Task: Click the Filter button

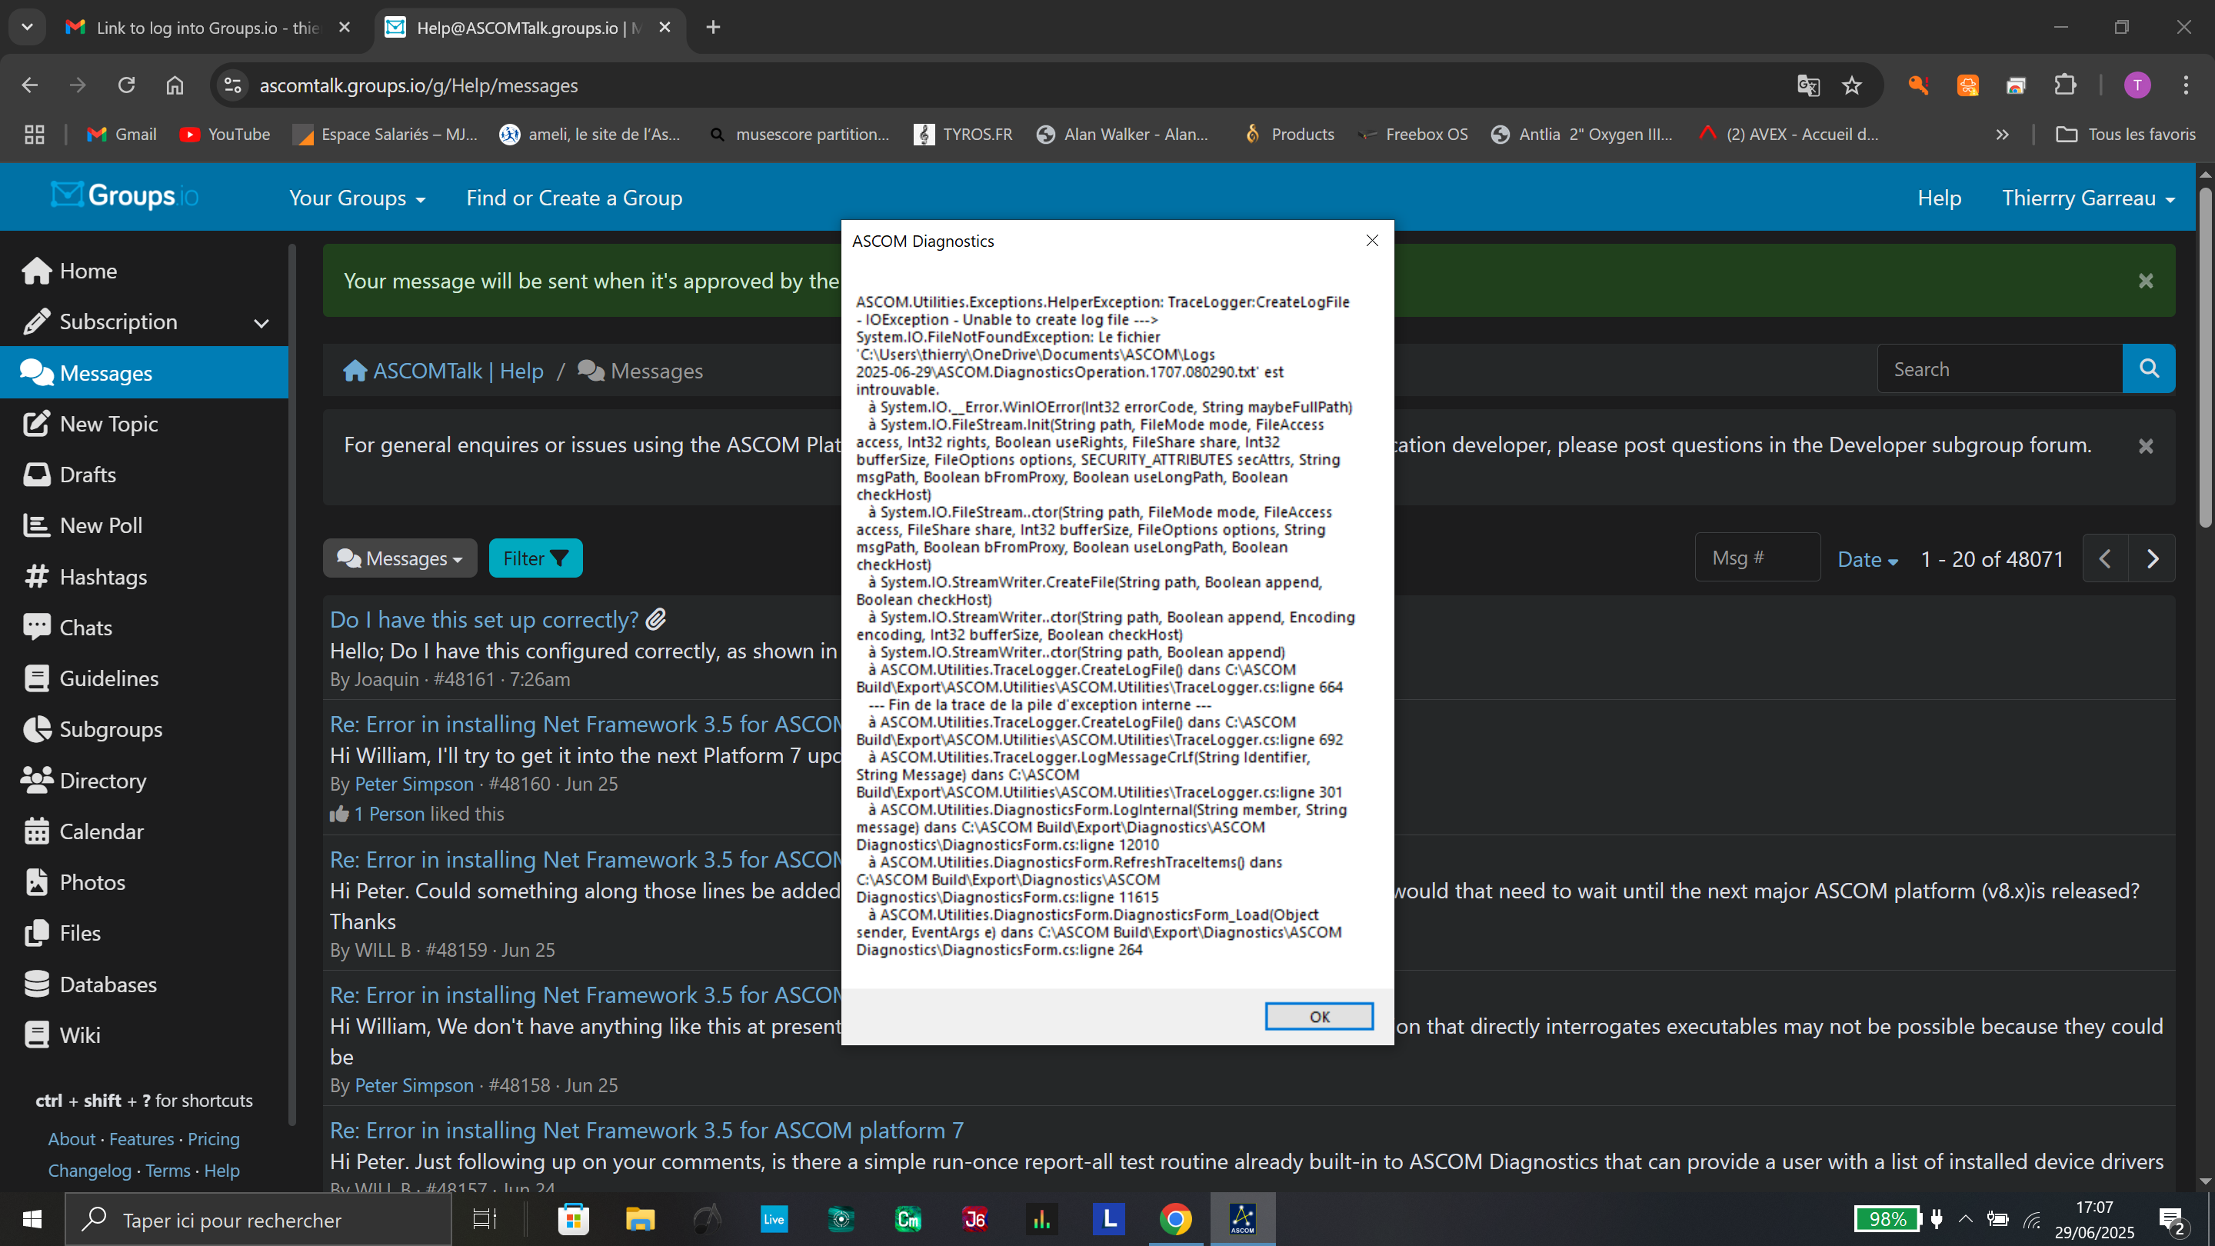Action: pyautogui.click(x=535, y=558)
